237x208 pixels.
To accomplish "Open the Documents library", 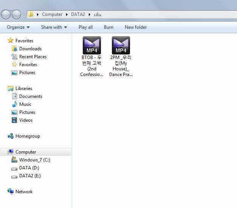I will [x=31, y=96].
